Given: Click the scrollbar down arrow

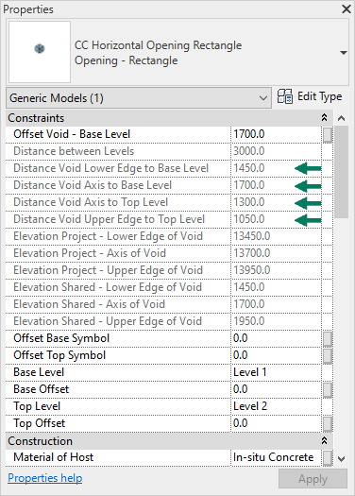Looking at the screenshot, I should [342, 458].
